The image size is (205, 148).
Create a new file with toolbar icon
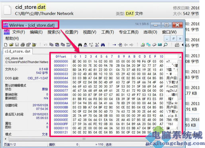(6, 45)
